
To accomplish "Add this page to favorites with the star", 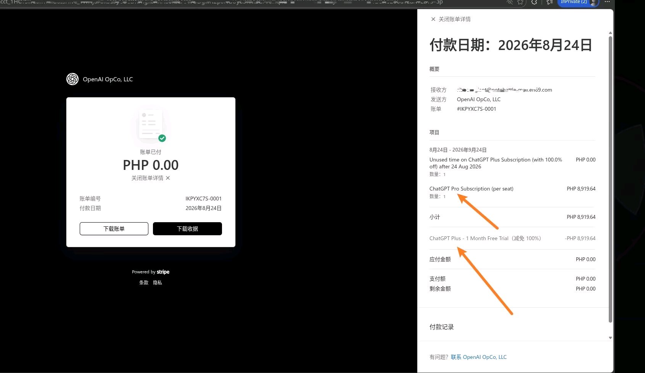I will coord(520,2).
